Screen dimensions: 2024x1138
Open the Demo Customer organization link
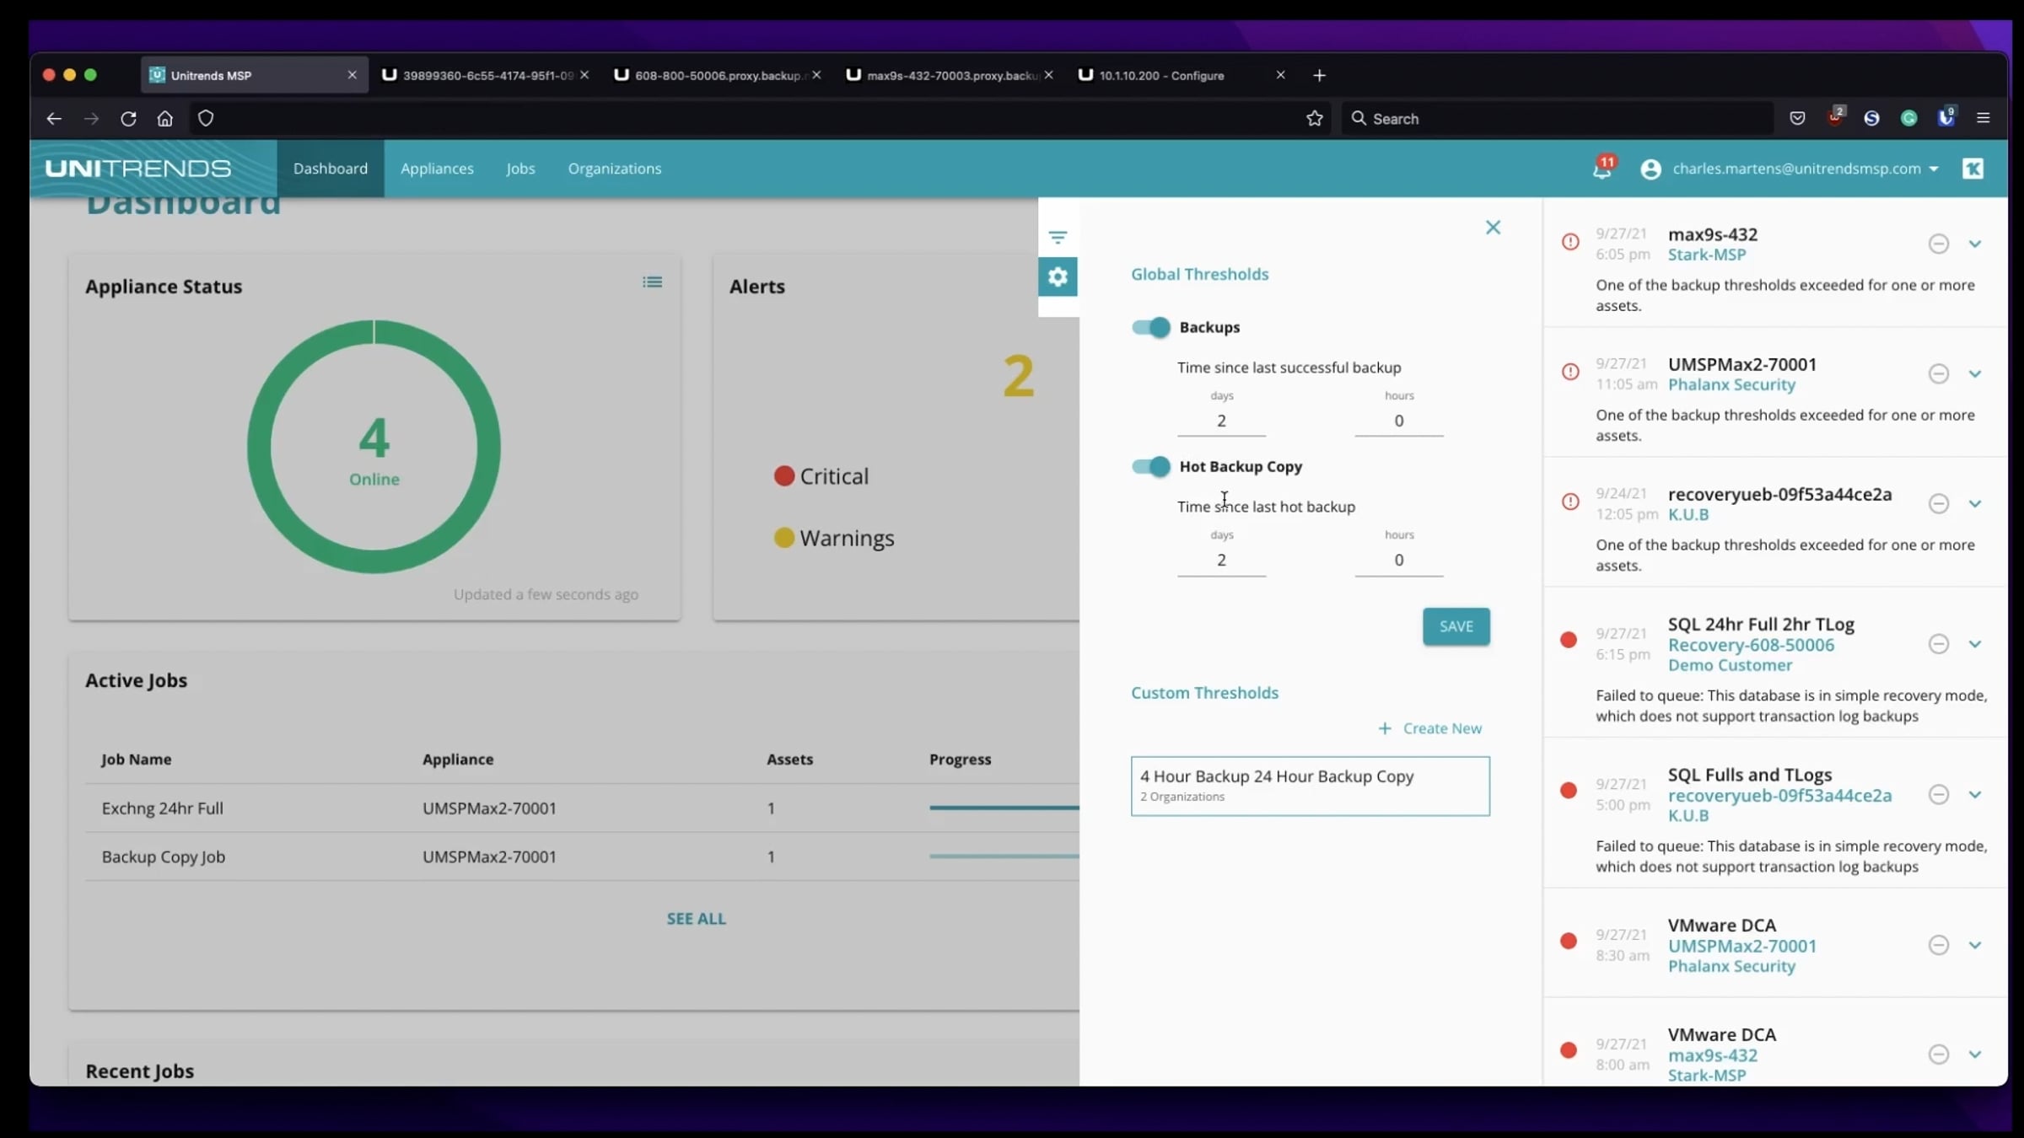1730,665
